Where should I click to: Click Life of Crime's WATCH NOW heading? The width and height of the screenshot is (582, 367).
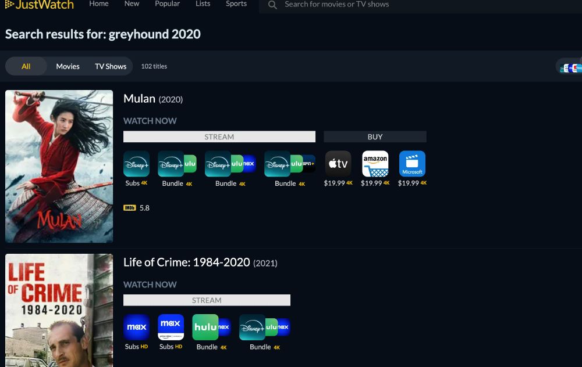150,285
